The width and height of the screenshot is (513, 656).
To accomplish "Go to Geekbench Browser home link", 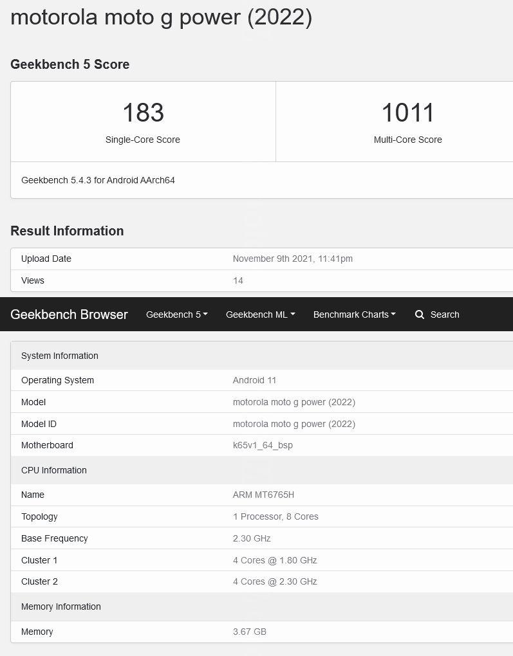I will 69,314.
